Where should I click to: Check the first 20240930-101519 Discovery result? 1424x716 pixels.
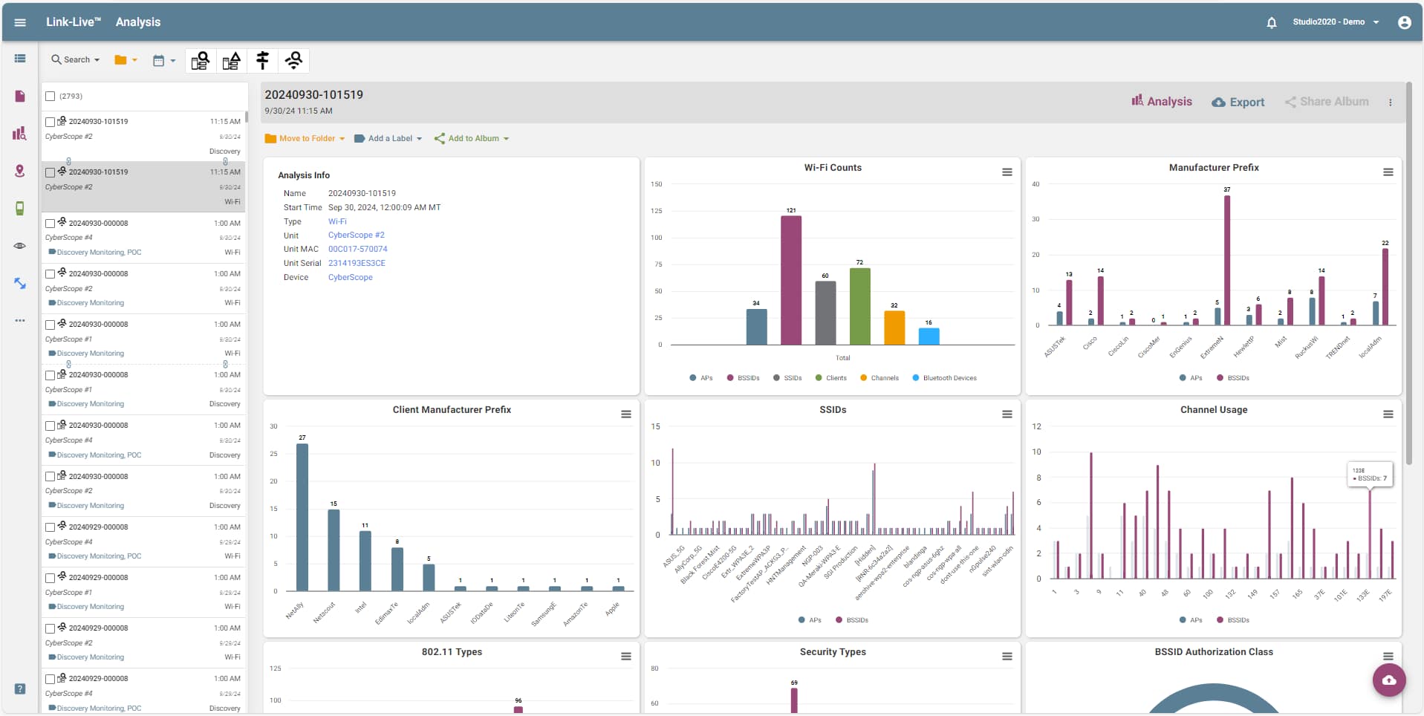[51, 122]
